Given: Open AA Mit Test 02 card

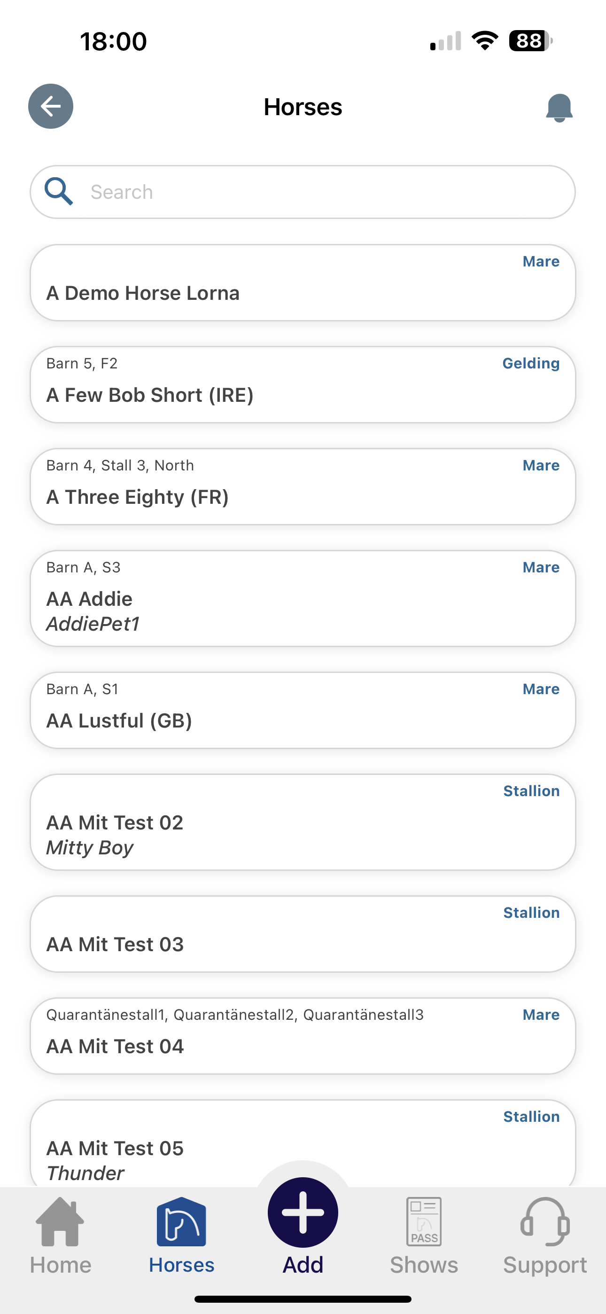Looking at the screenshot, I should point(303,822).
